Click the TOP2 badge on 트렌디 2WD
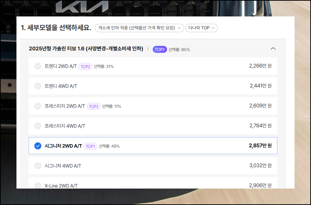This screenshot has height=205, width=311. [85, 66]
